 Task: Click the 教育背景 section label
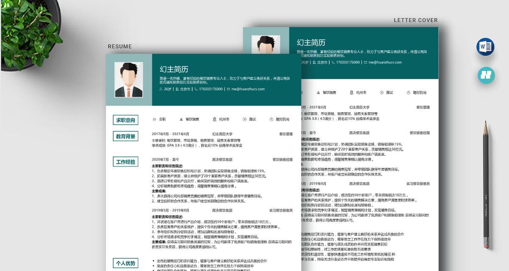pyautogui.click(x=126, y=136)
